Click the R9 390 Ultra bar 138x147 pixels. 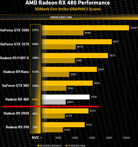coord(52,130)
